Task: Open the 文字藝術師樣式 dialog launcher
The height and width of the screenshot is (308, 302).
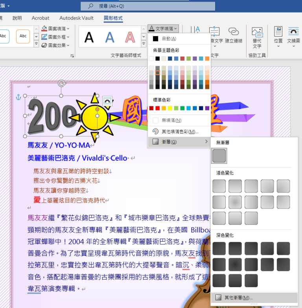Action: pyautogui.click(x=72, y=56)
